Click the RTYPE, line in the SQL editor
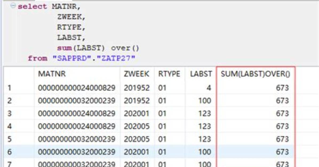This screenshot has height=167, width=319. [x=71, y=27]
